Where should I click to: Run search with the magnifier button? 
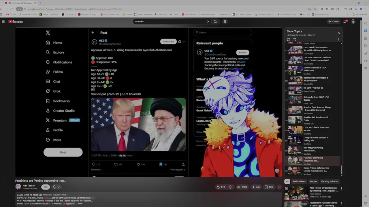(x=215, y=22)
